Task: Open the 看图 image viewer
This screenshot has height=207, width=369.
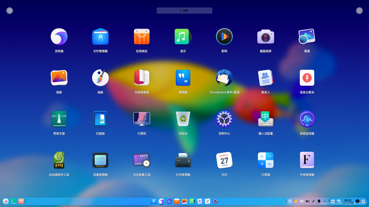Action: coord(307,37)
